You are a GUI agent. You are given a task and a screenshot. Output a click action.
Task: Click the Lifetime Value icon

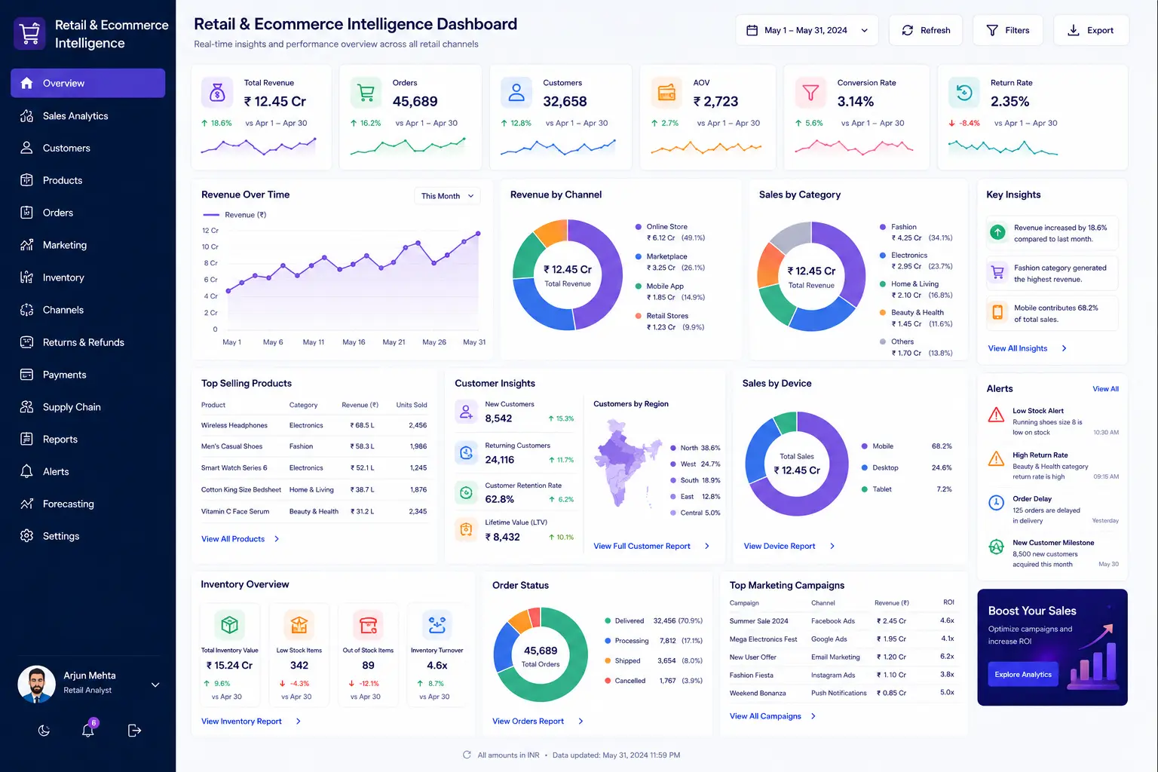tap(466, 529)
